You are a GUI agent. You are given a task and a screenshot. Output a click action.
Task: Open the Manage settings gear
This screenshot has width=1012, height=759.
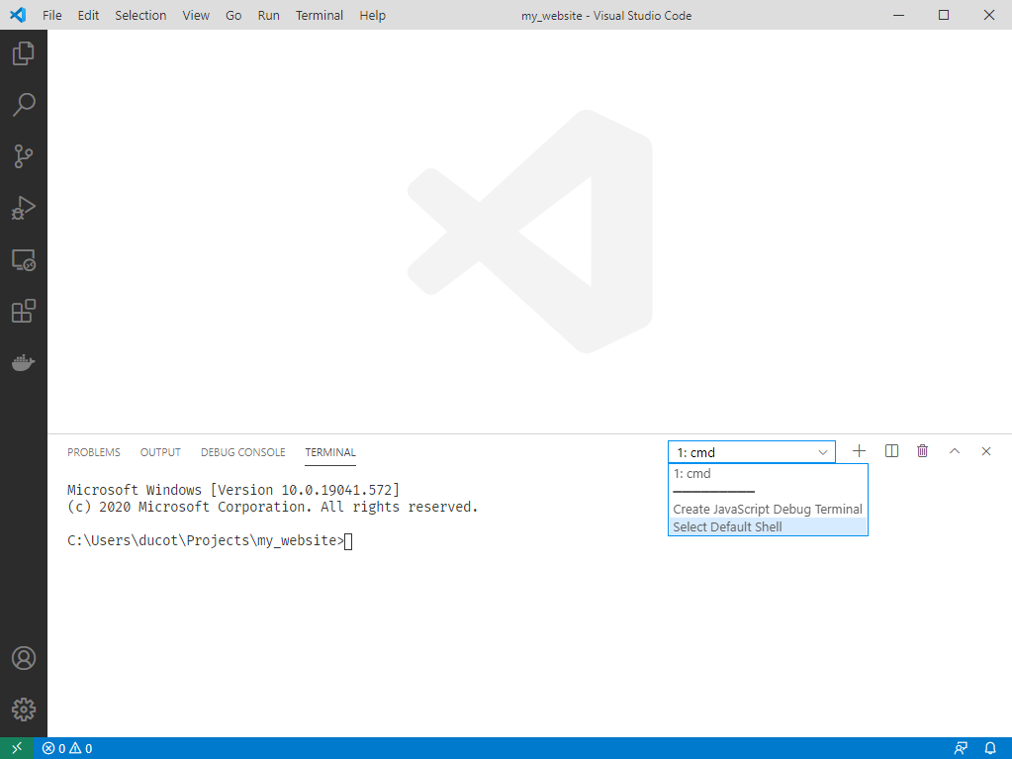(23, 709)
